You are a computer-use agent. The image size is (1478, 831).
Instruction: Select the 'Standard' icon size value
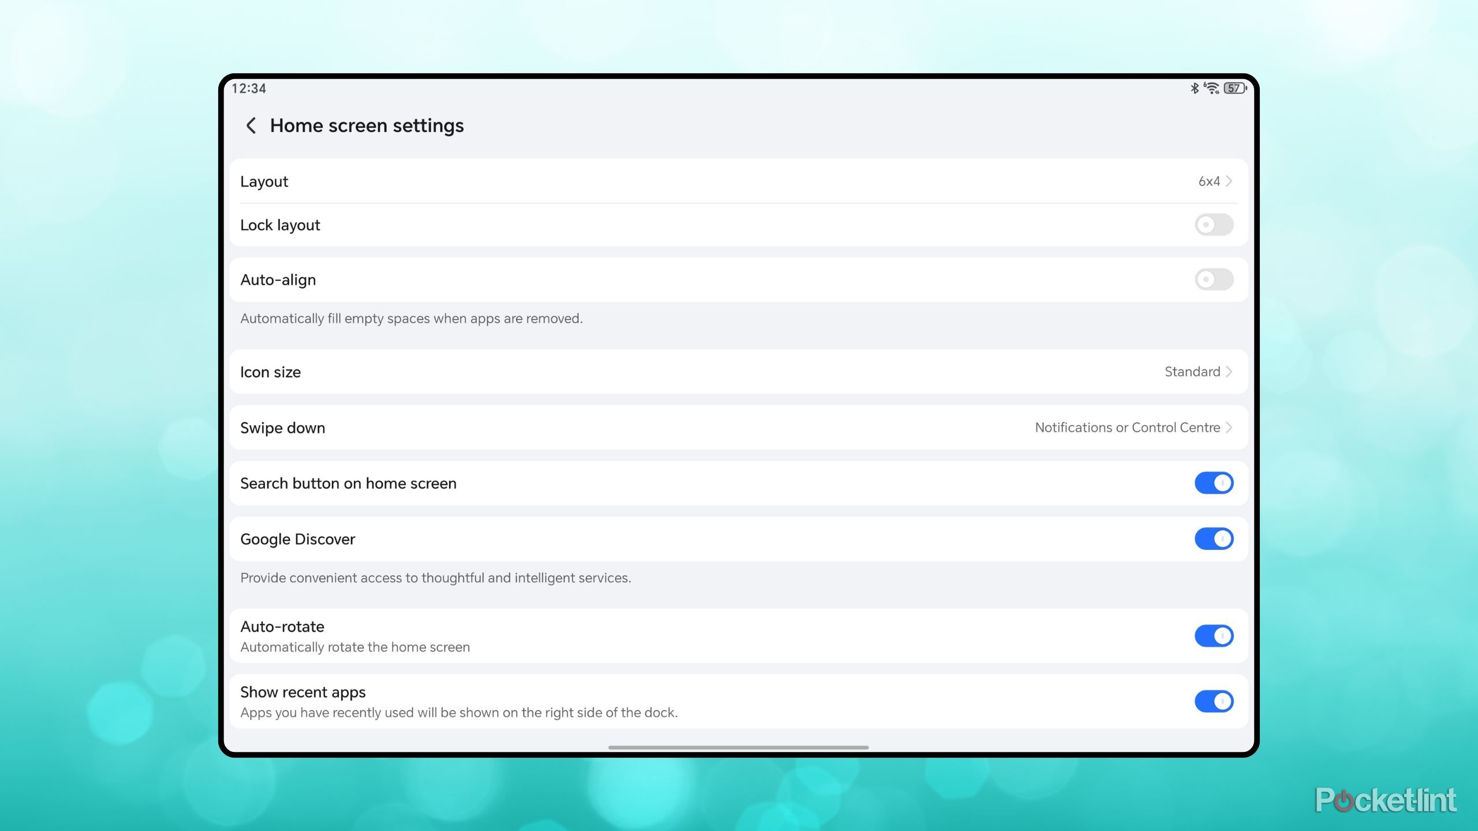1192,372
